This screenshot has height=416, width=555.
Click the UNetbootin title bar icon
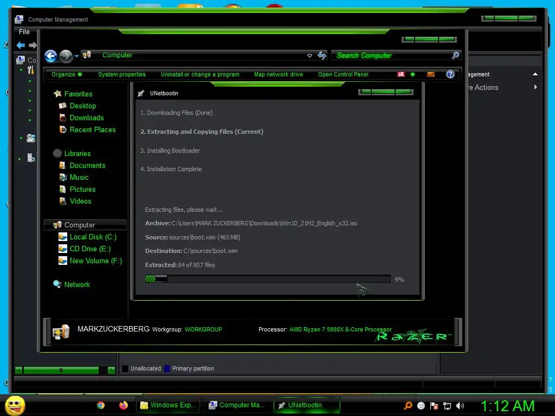(141, 93)
